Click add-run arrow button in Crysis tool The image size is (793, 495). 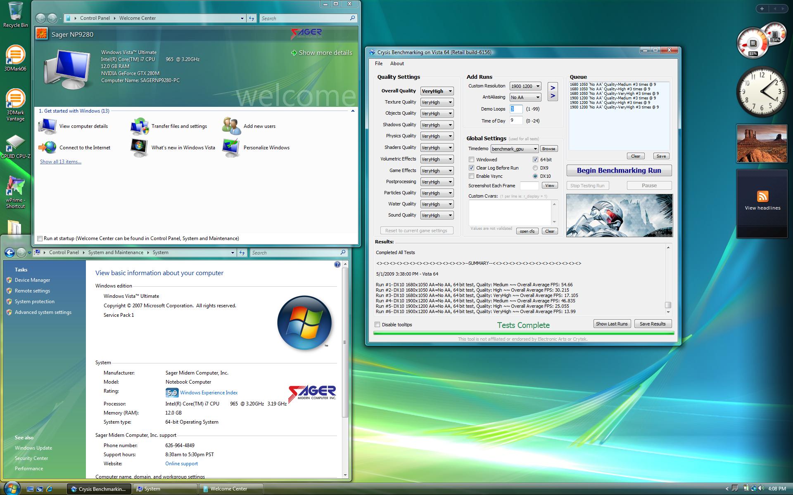coord(553,92)
